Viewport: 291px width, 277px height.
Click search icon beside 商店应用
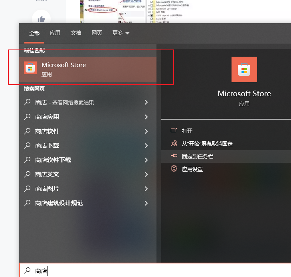(x=27, y=117)
